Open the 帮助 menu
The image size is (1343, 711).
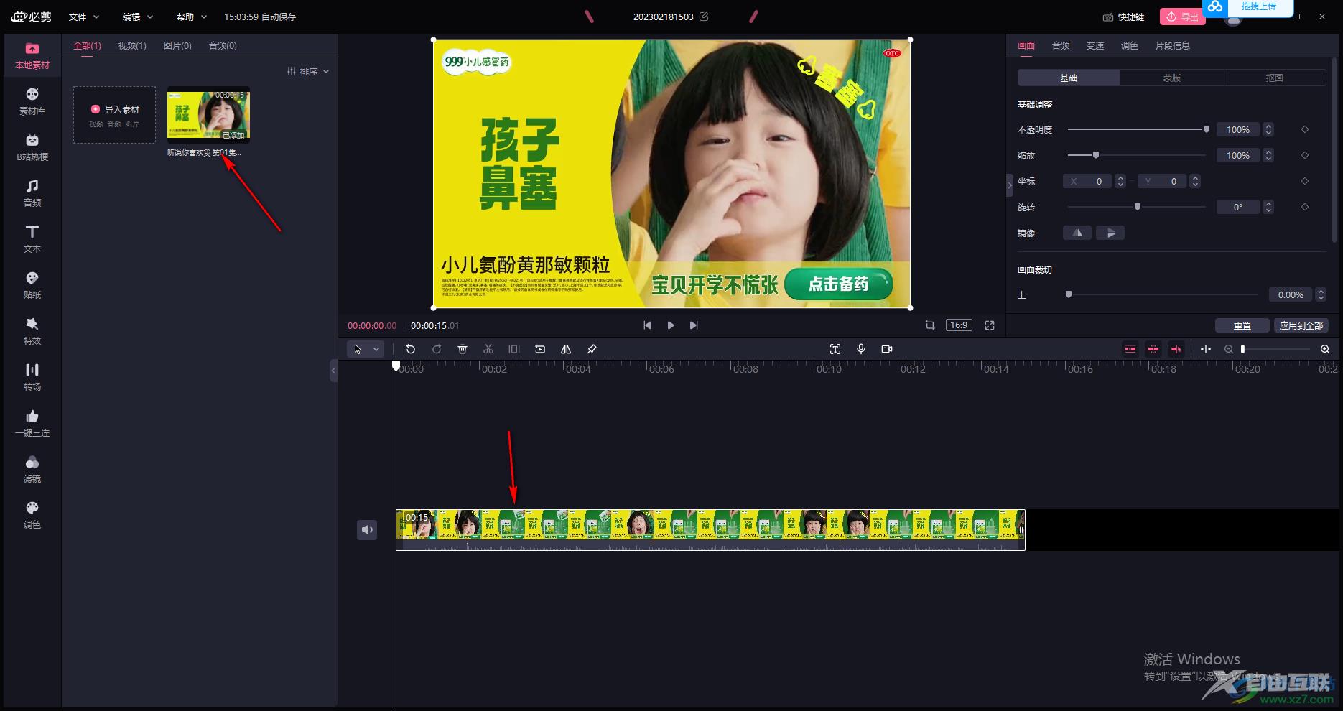tap(192, 17)
